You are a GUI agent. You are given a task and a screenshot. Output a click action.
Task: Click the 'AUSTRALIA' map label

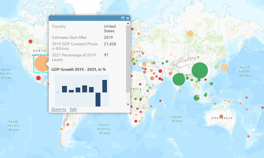click(222, 118)
